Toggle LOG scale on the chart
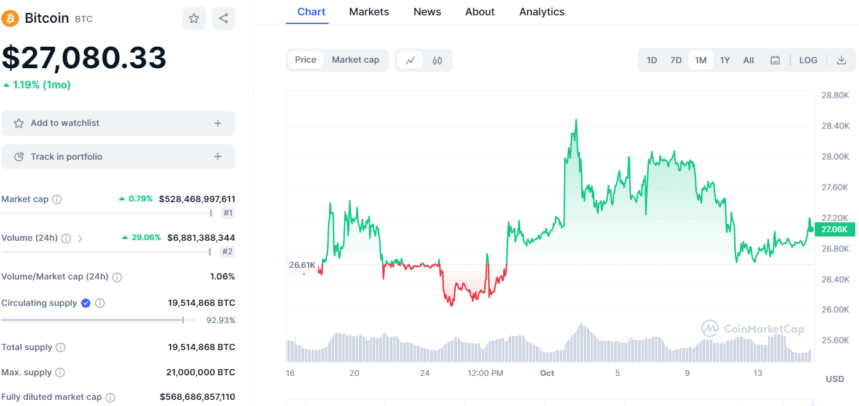The height and width of the screenshot is (406, 859). click(809, 60)
